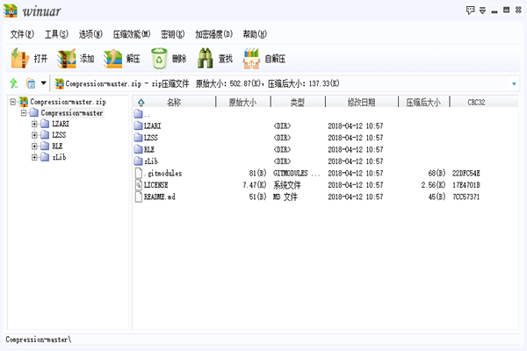Expand the LZSS node in tree

tap(34, 135)
